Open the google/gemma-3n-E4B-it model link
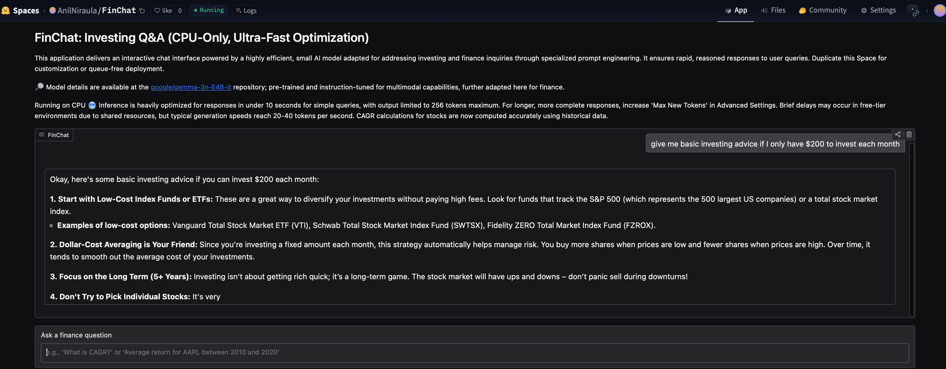Viewport: 946px width, 369px height. pyautogui.click(x=191, y=87)
